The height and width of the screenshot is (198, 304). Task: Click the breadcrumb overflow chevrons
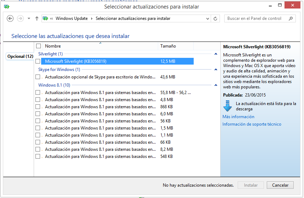pos(51,18)
